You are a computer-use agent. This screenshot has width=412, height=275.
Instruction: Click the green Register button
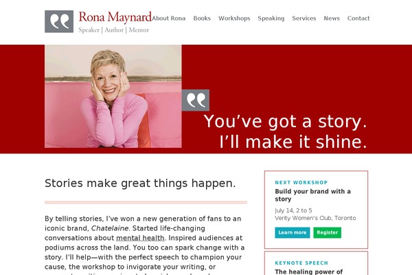(x=328, y=232)
